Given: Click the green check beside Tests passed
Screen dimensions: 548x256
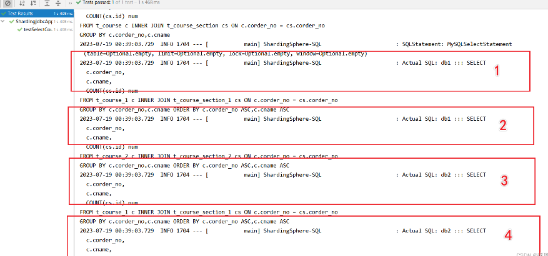Looking at the screenshot, I should click(79, 2).
